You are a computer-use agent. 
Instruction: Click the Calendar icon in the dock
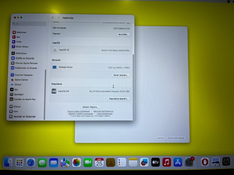(x=99, y=162)
